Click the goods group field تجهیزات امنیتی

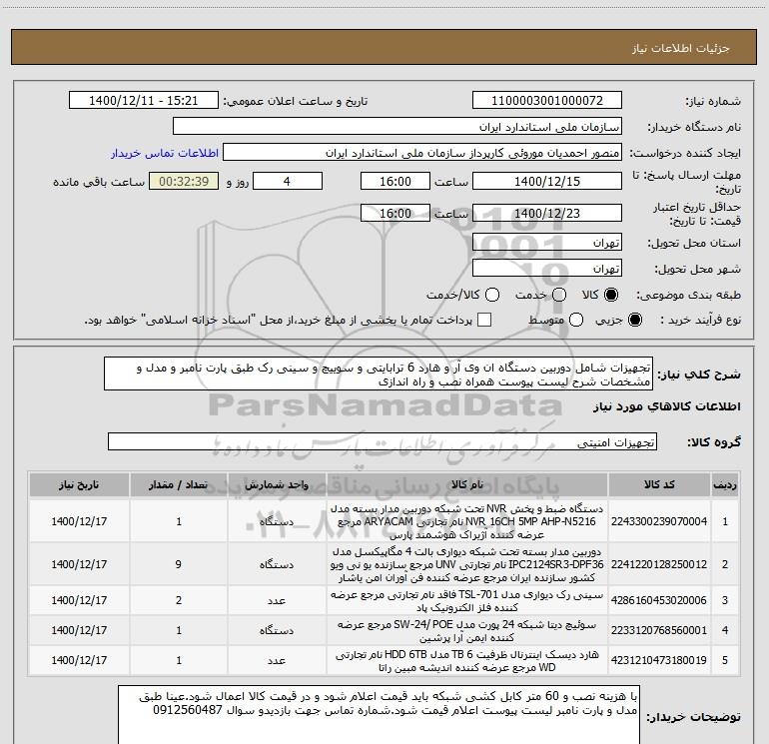tap(383, 441)
